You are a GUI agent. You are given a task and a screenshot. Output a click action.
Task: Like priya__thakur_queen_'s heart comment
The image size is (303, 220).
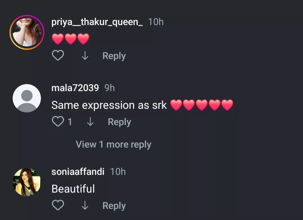click(58, 55)
